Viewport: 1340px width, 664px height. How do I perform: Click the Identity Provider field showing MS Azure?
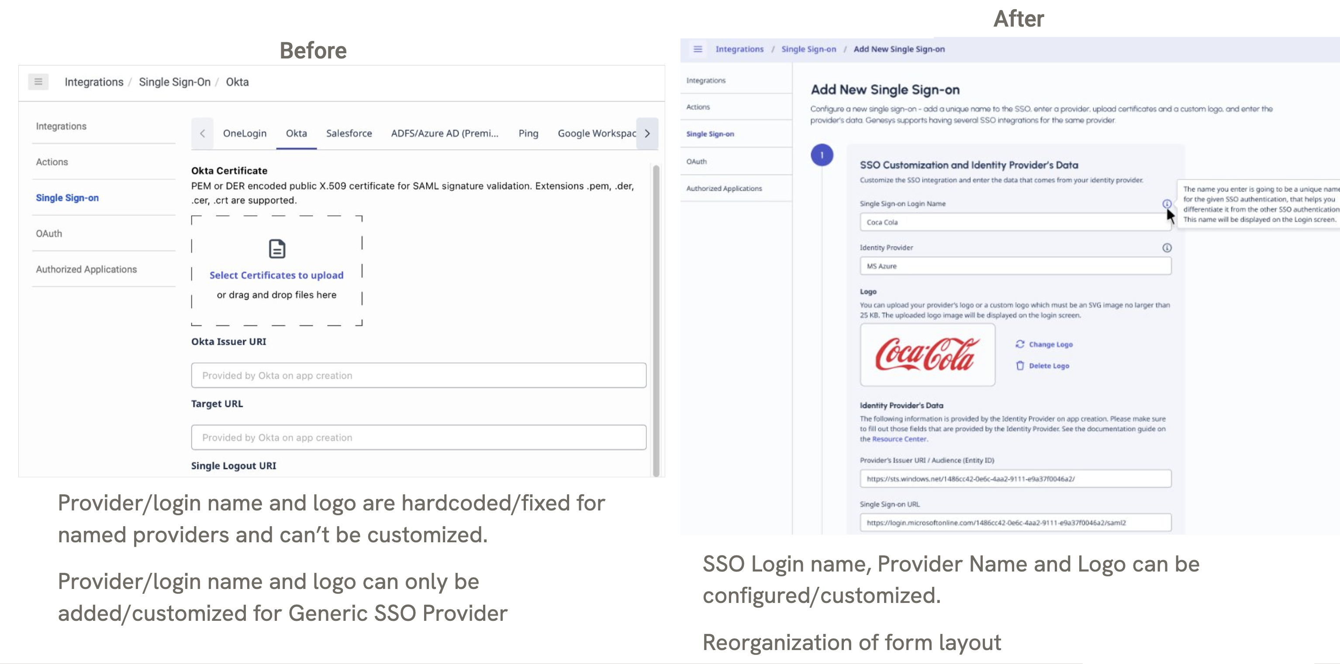click(x=1015, y=266)
